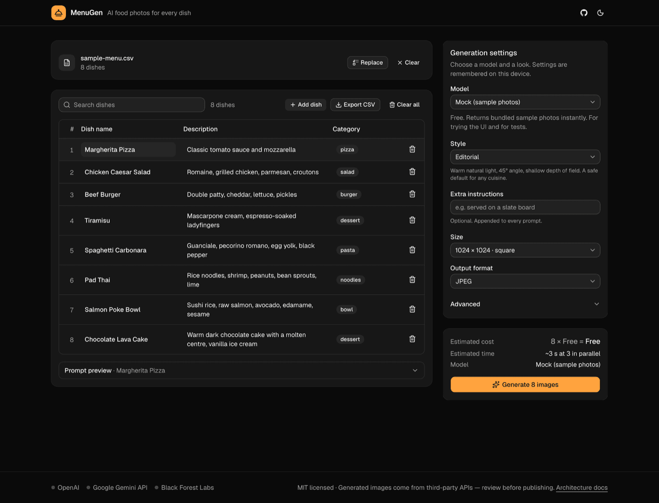Click the Replace file button
This screenshot has height=503, width=659.
point(367,63)
